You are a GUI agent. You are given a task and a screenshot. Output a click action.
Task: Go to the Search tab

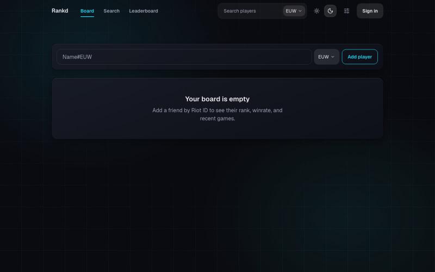[x=111, y=11]
